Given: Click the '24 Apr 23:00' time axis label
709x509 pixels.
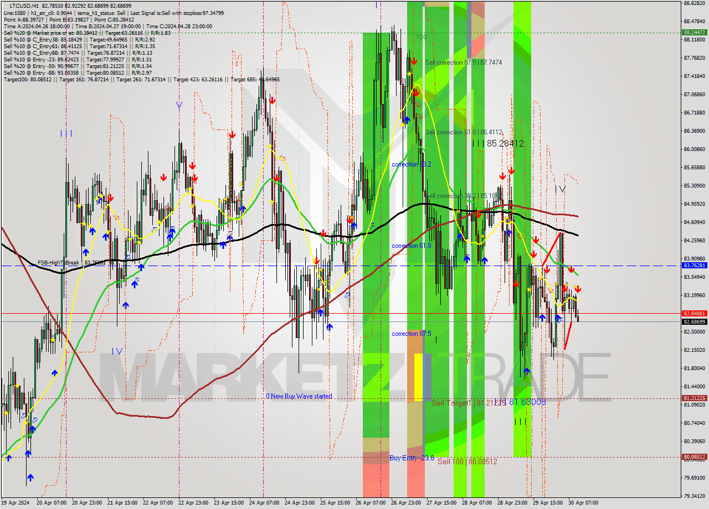Looking at the screenshot, I should click(x=300, y=503).
